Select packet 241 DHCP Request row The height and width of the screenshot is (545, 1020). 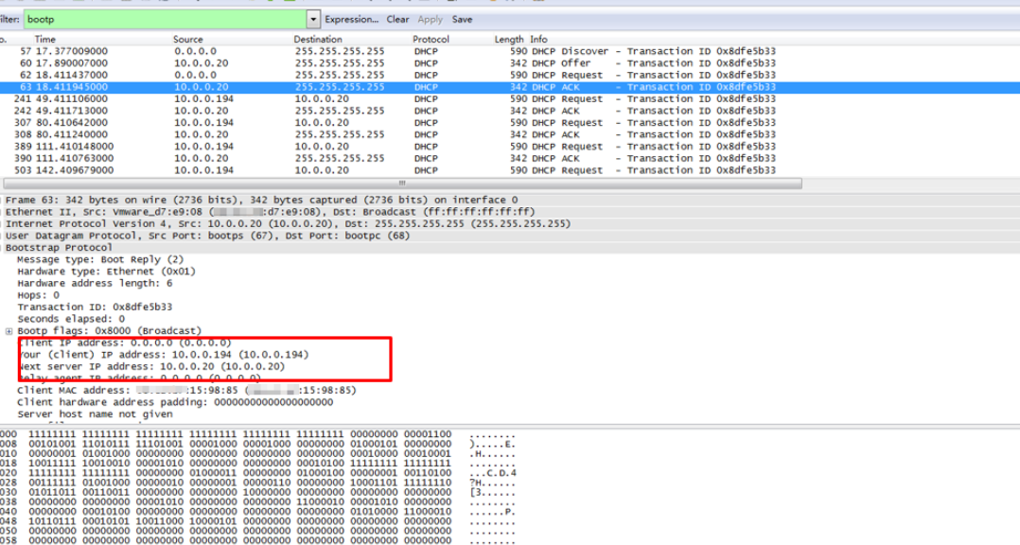[x=510, y=98]
